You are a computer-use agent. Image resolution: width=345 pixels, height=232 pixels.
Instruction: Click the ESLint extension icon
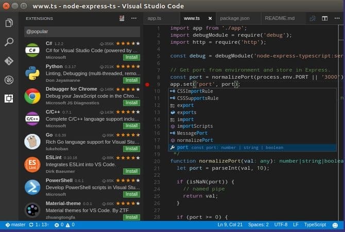pos(32,164)
